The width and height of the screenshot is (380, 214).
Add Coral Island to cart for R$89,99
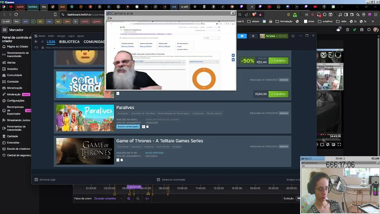point(278,94)
